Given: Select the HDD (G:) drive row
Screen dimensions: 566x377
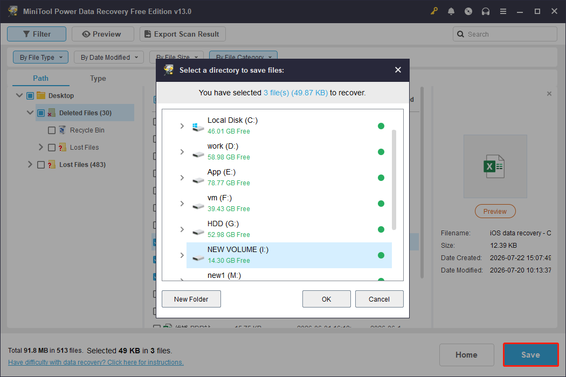Looking at the screenshot, I should [x=289, y=229].
